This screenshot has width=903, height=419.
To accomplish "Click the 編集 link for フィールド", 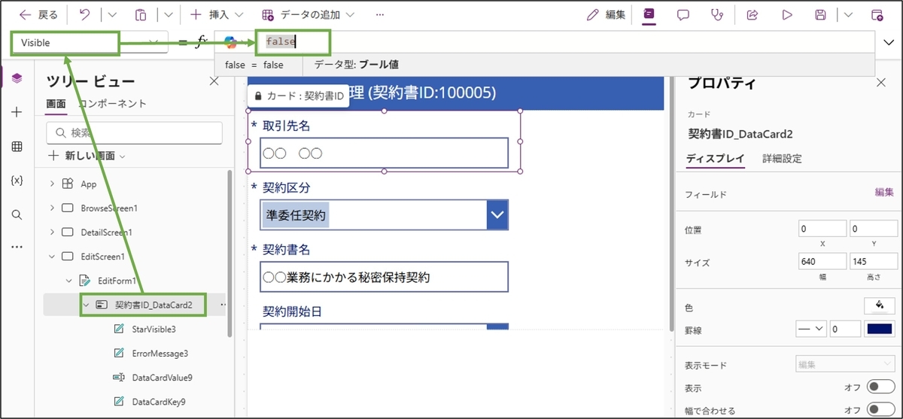I will [x=884, y=193].
